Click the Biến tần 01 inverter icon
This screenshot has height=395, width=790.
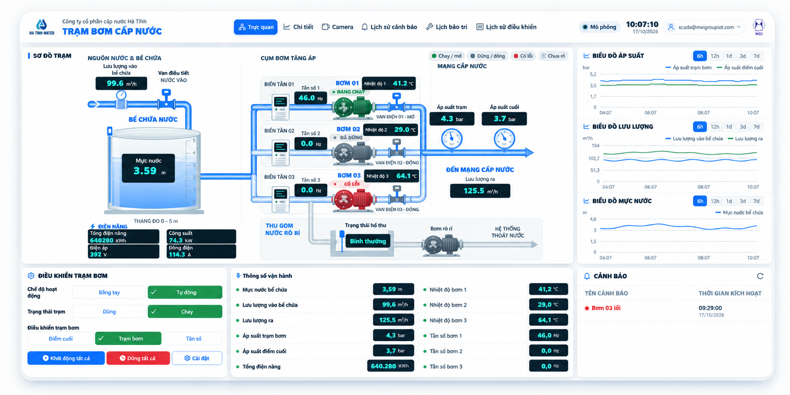point(280,107)
